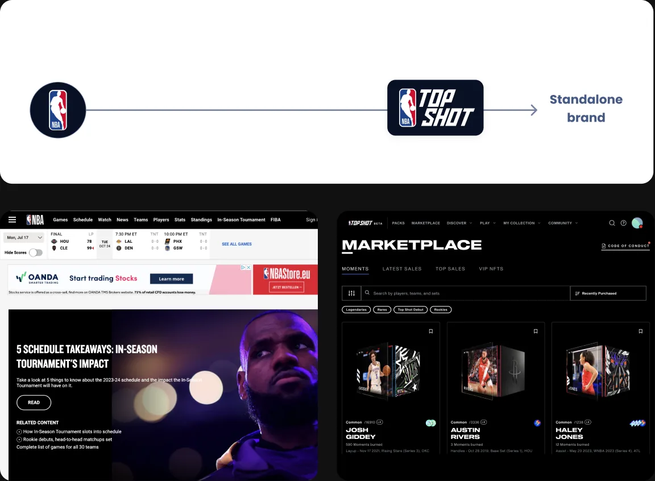
Task: Expand the Community menu in Top Shot
Action: click(563, 223)
